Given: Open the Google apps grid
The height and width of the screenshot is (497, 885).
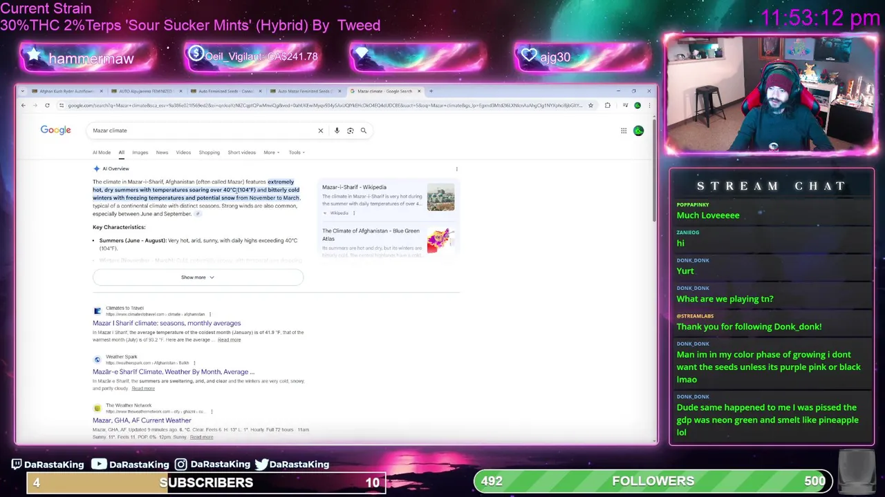Looking at the screenshot, I should coord(624,130).
